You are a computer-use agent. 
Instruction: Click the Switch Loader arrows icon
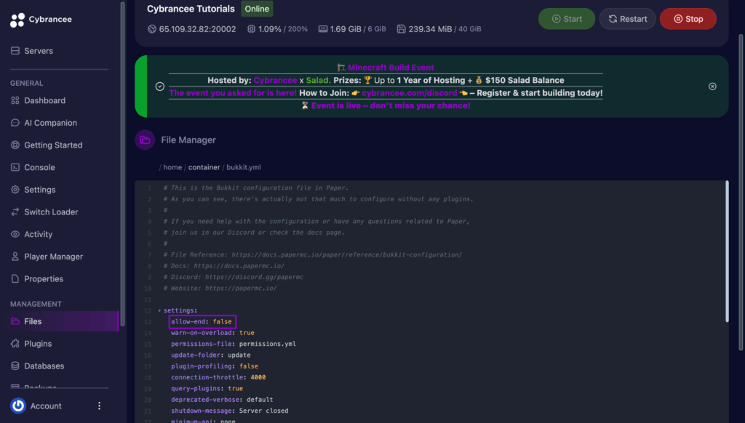coord(15,212)
